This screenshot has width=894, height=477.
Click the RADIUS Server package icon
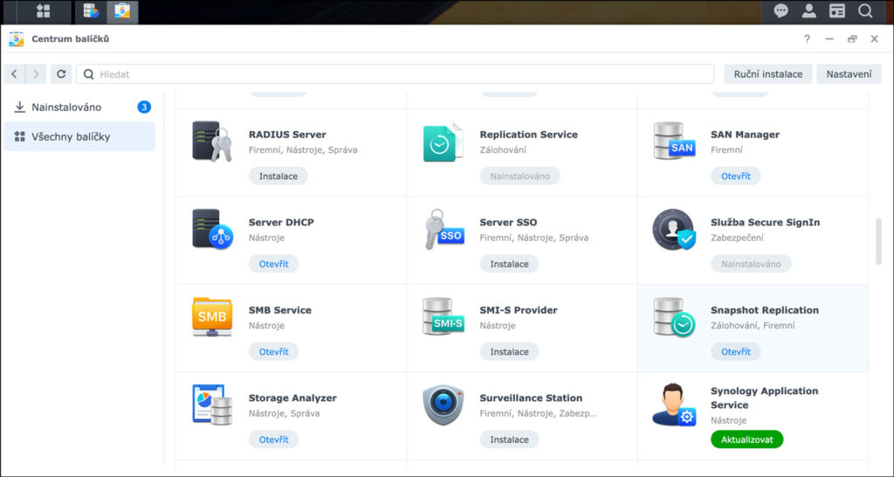[x=211, y=142]
